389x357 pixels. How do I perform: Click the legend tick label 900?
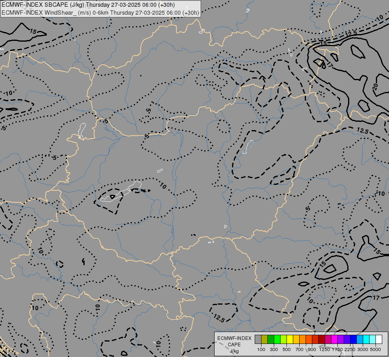pyautogui.click(x=312, y=349)
